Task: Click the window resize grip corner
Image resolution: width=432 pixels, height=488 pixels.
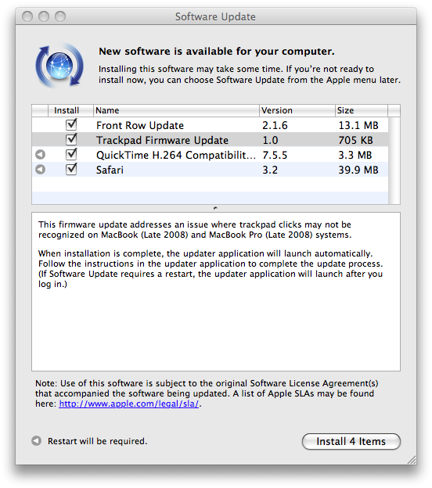Action: click(x=411, y=459)
